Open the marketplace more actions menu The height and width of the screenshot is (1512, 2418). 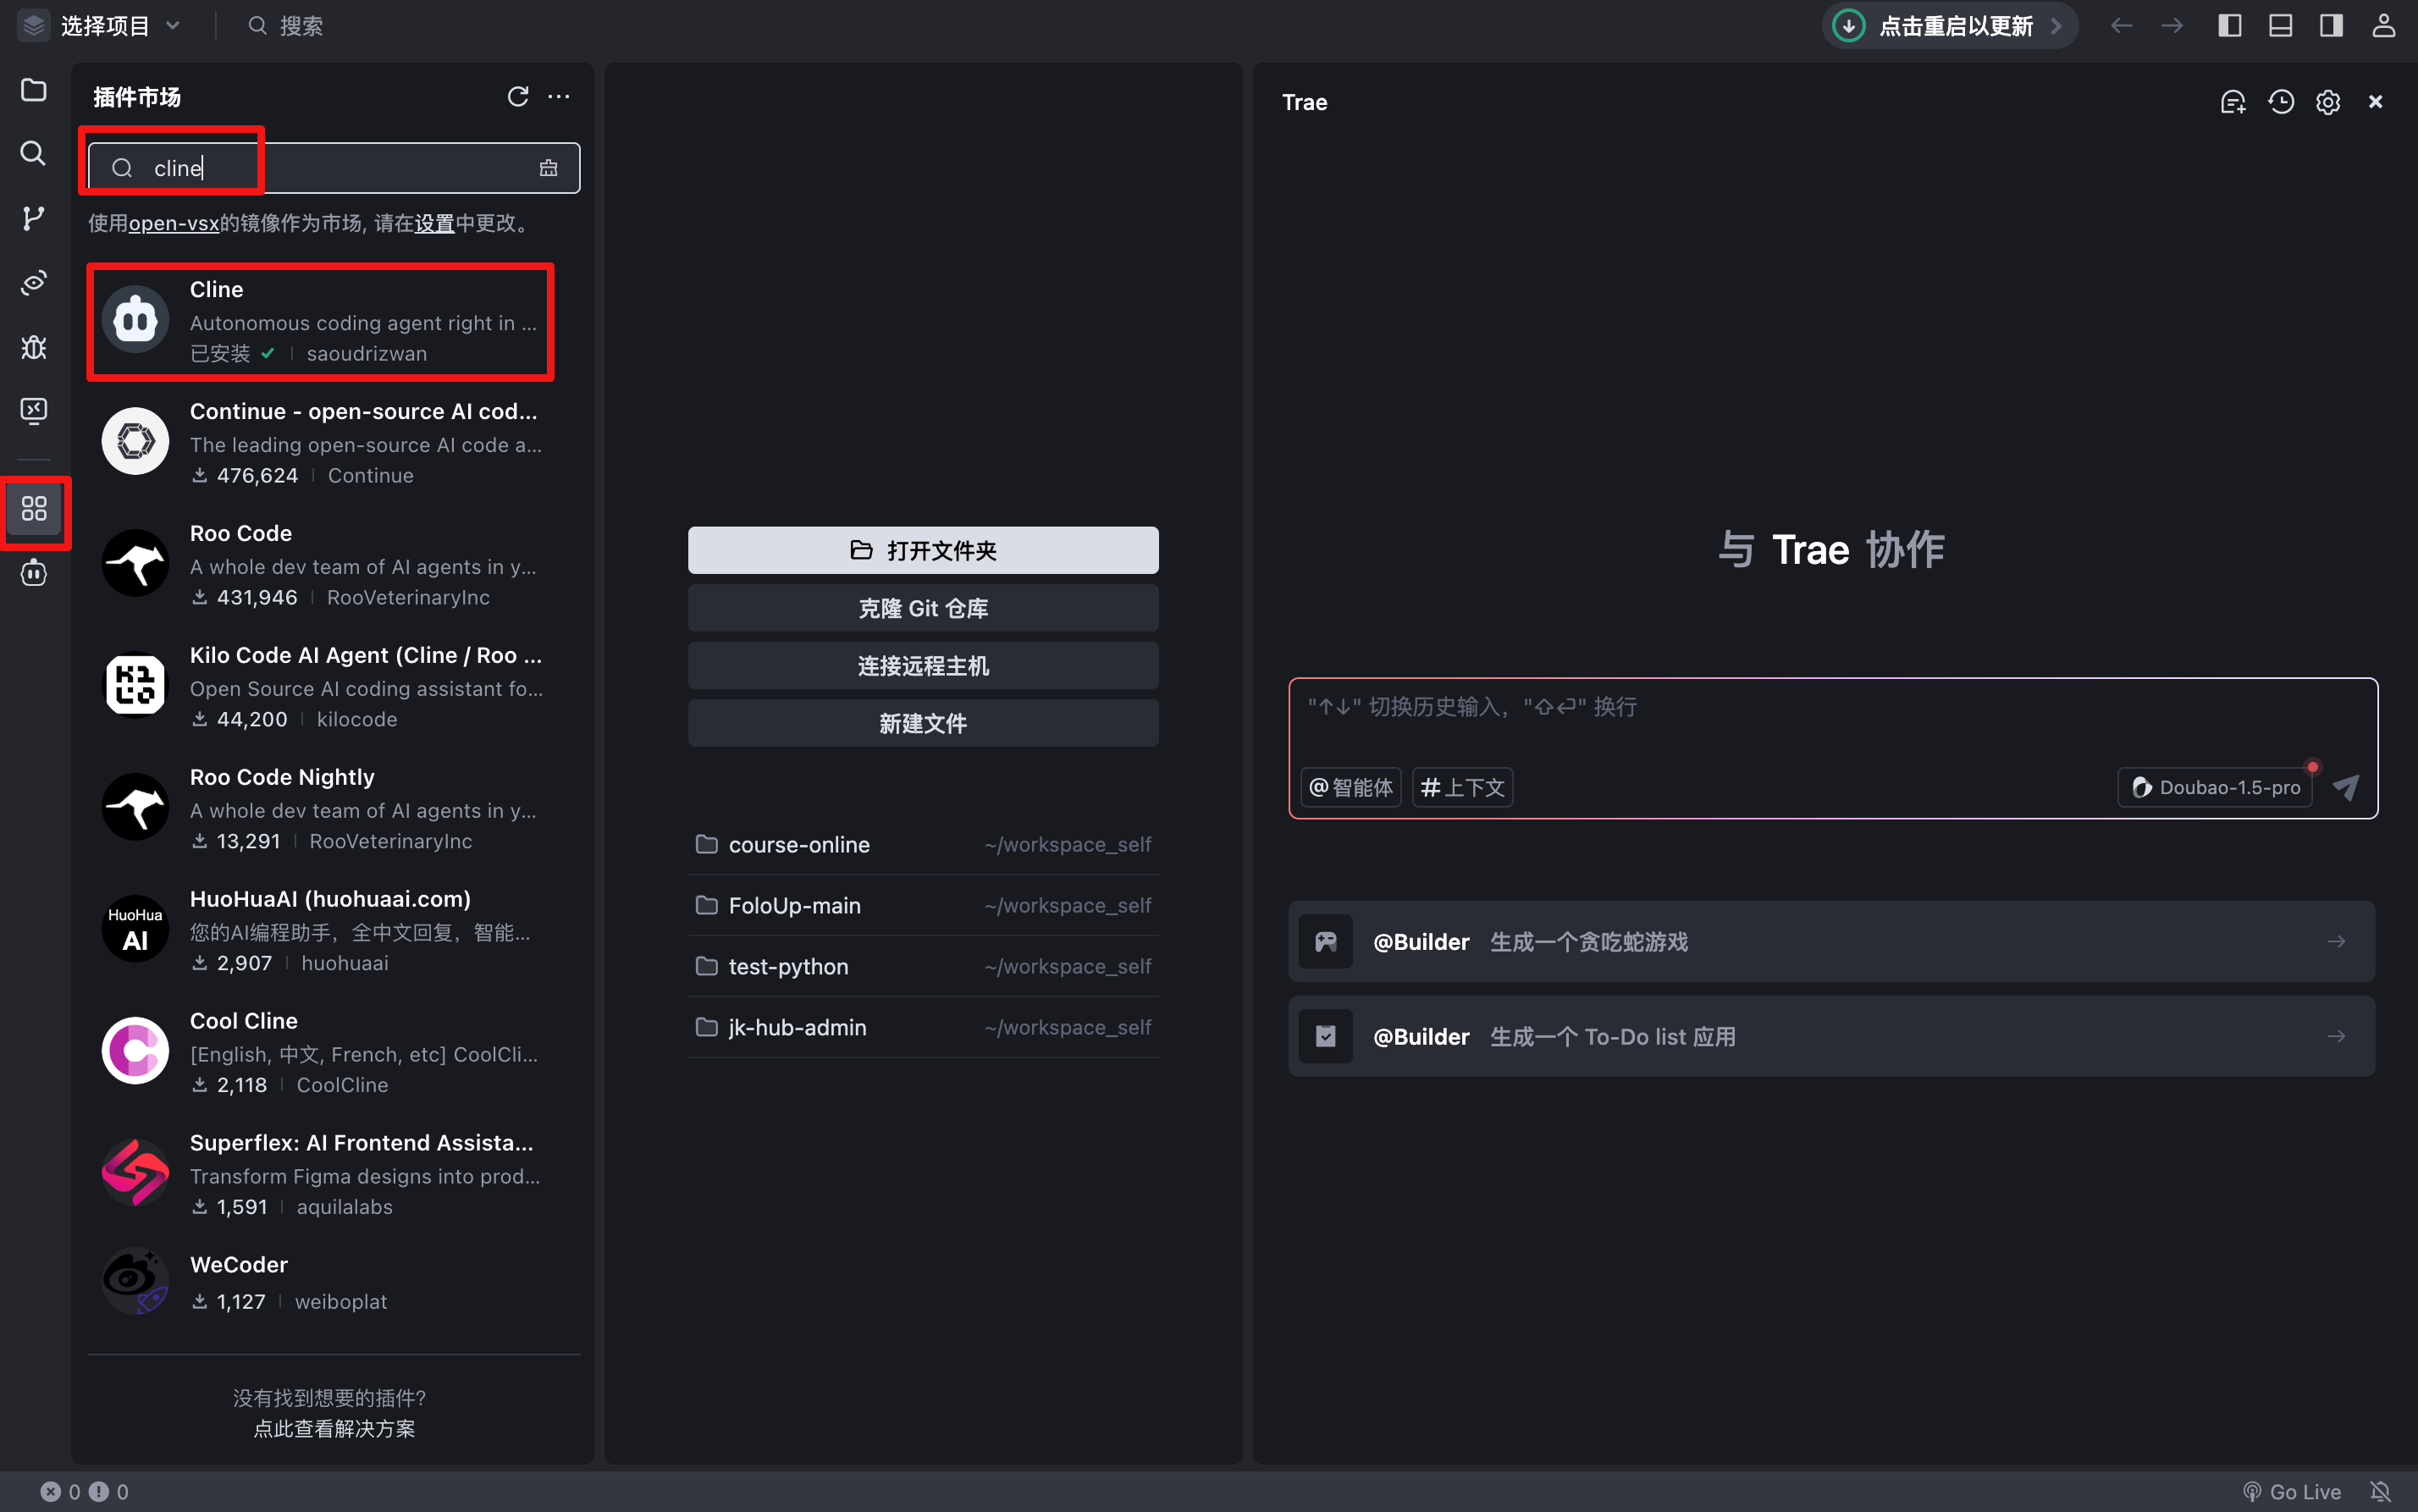click(559, 97)
